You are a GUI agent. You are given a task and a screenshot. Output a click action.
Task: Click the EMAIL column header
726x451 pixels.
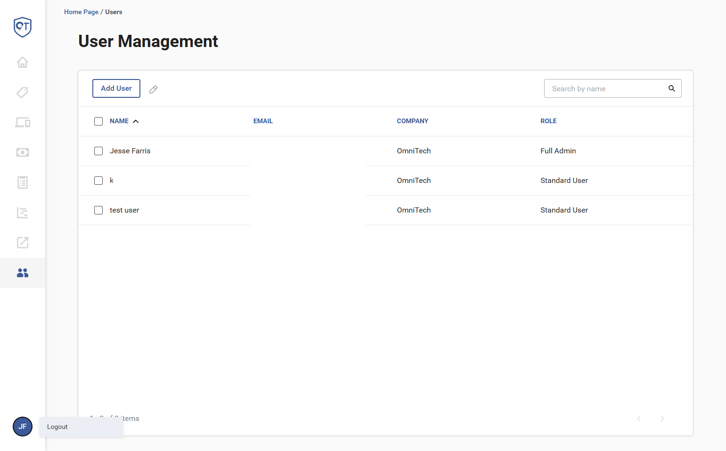pos(263,121)
